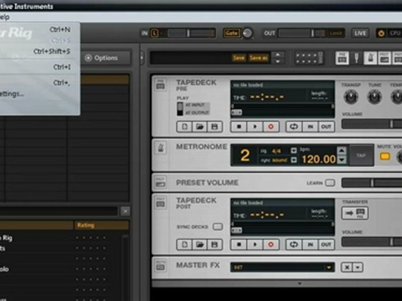Toggle the input L channel button

pyautogui.click(x=155, y=33)
